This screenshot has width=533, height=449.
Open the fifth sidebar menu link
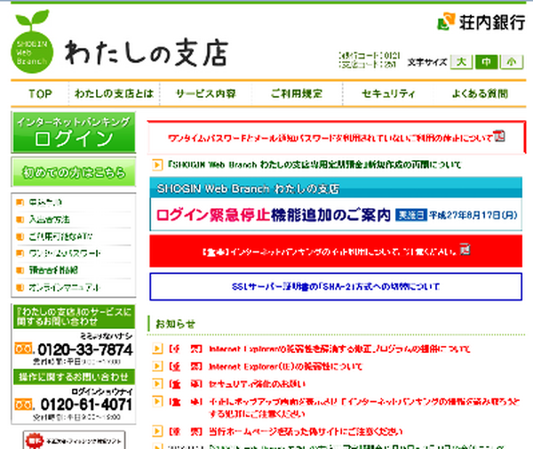pyautogui.click(x=53, y=270)
